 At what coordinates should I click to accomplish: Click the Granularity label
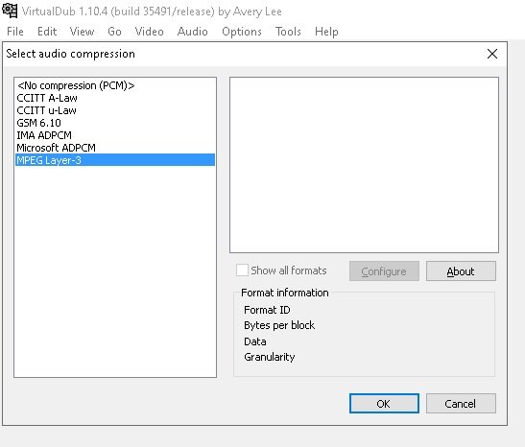(270, 357)
